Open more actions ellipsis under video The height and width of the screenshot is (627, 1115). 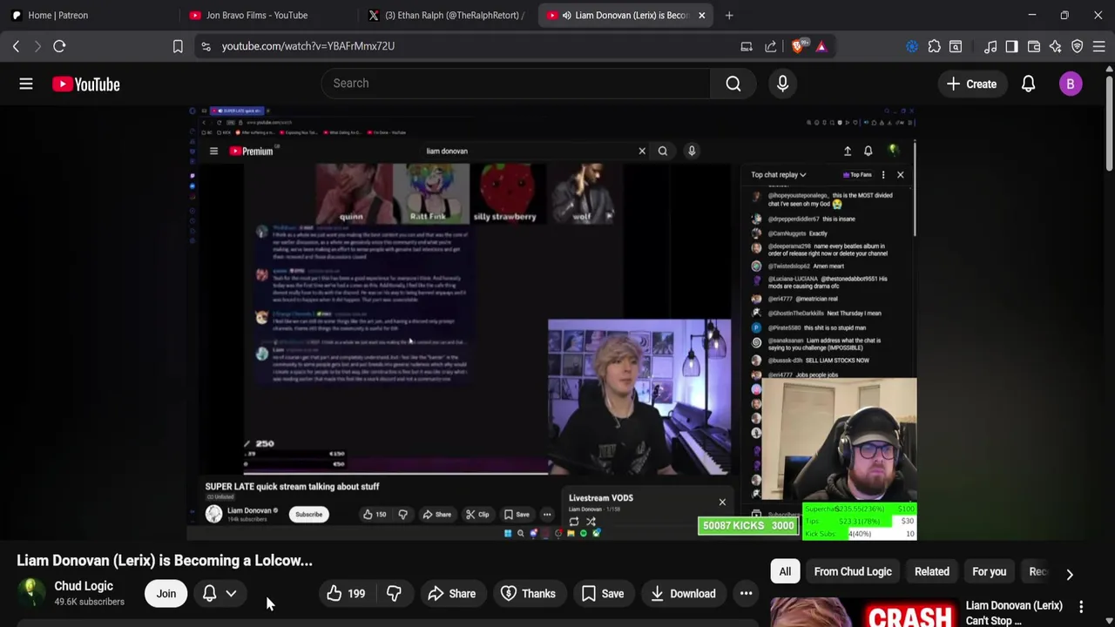(747, 594)
